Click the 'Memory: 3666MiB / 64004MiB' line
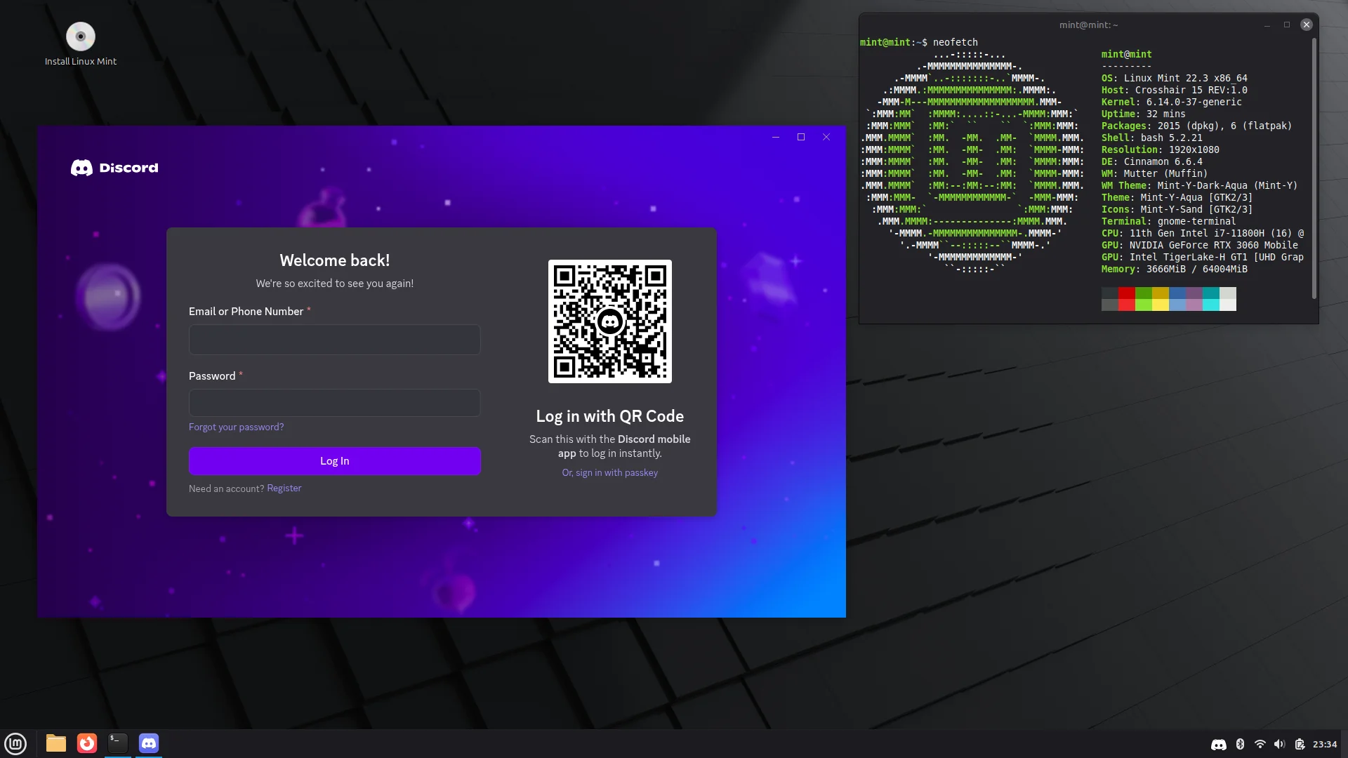This screenshot has width=1348, height=758. pyautogui.click(x=1175, y=269)
